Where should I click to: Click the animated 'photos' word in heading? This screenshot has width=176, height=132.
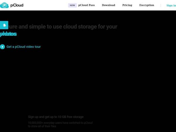click(8, 34)
